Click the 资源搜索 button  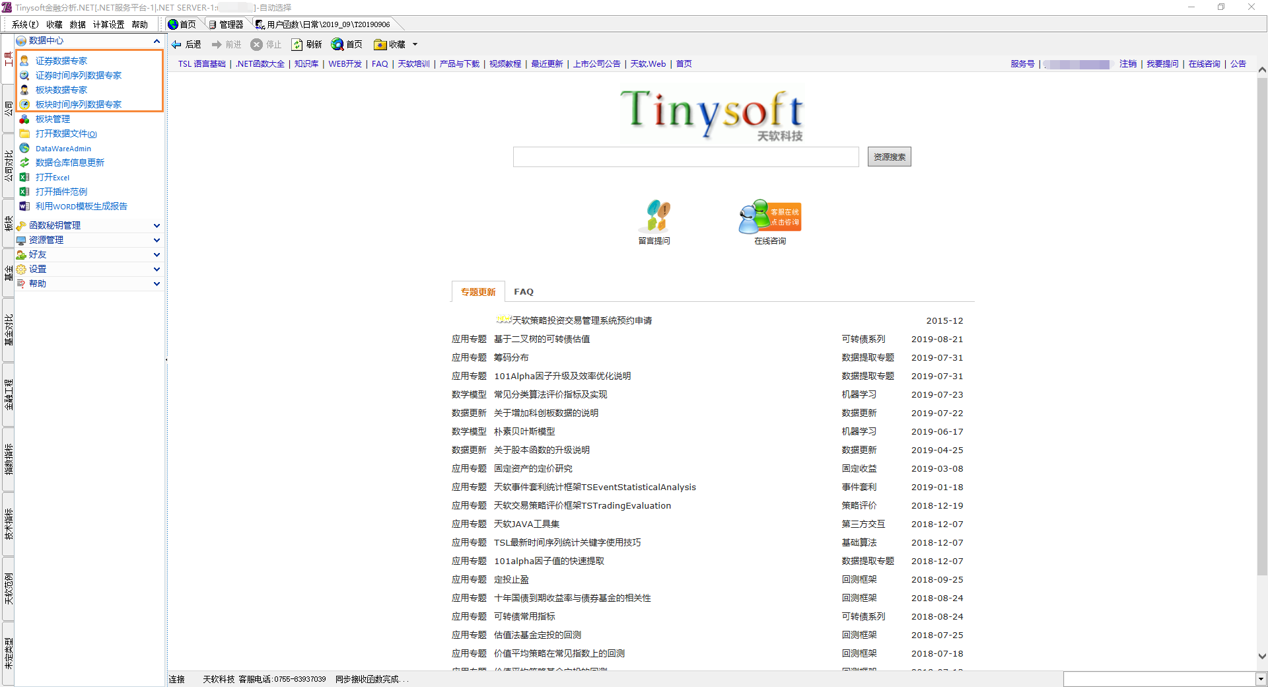point(890,157)
